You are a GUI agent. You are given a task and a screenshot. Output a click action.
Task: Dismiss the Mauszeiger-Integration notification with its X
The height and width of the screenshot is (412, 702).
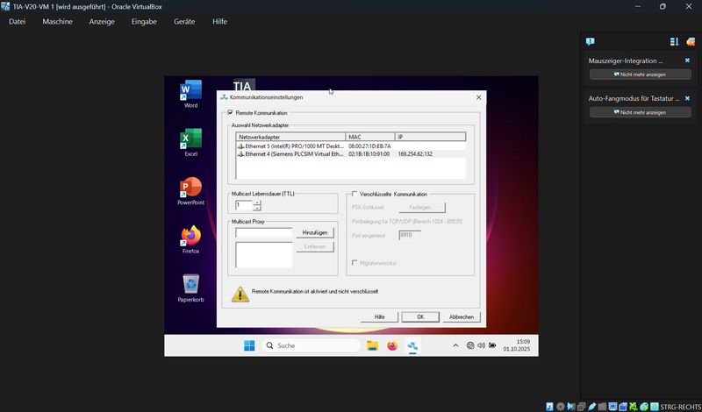tap(687, 60)
